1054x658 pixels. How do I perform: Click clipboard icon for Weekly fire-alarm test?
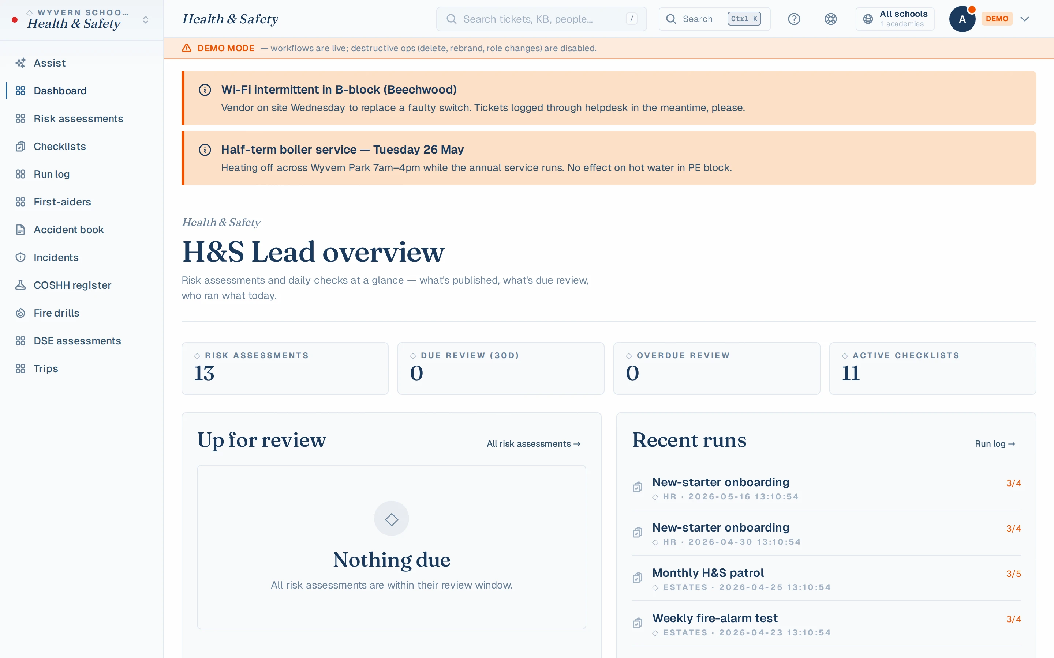[x=638, y=623]
